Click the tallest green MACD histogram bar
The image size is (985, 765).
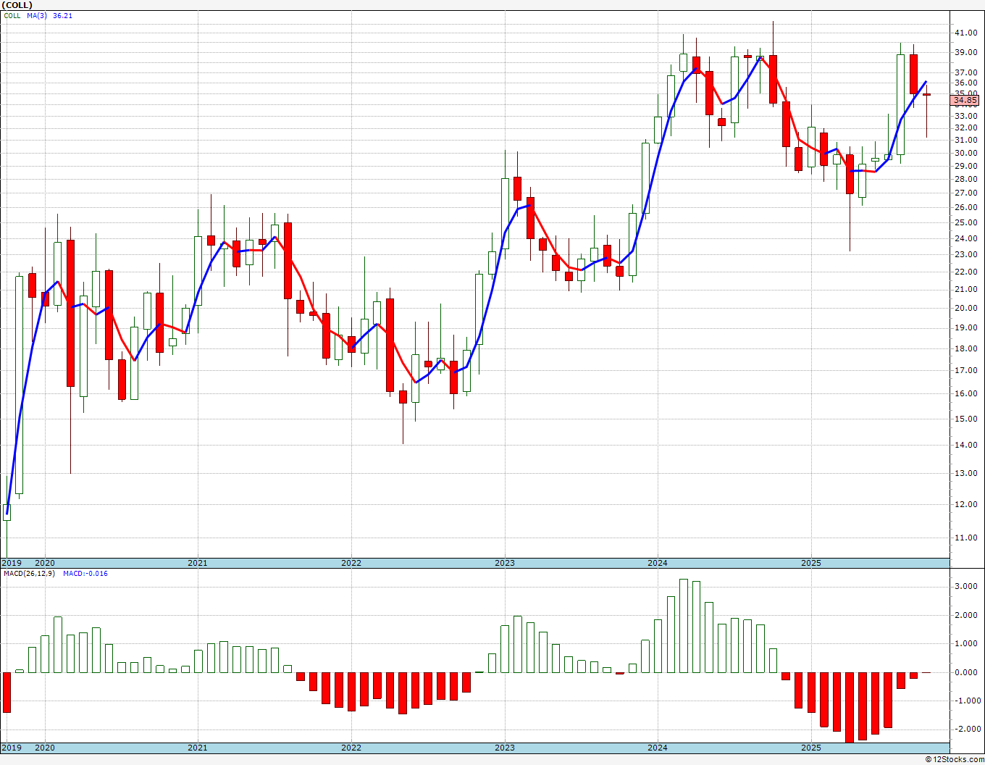(684, 626)
